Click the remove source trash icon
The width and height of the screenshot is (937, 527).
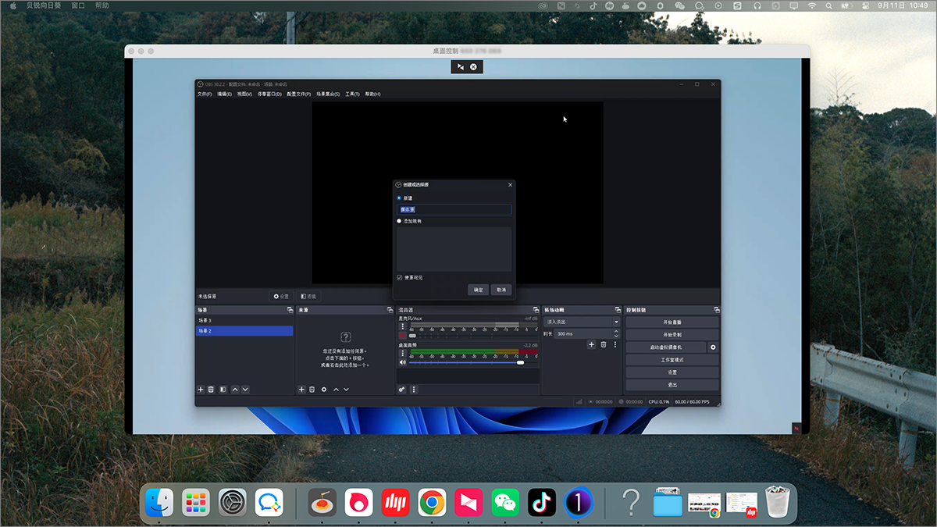tap(312, 390)
